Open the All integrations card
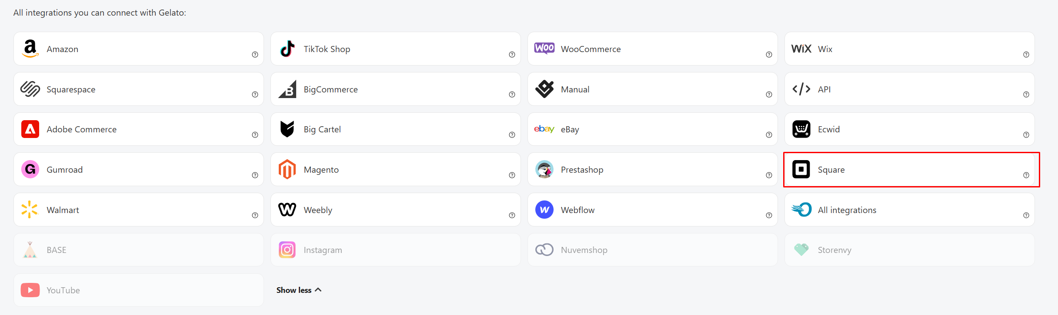The width and height of the screenshot is (1058, 315). 909,210
